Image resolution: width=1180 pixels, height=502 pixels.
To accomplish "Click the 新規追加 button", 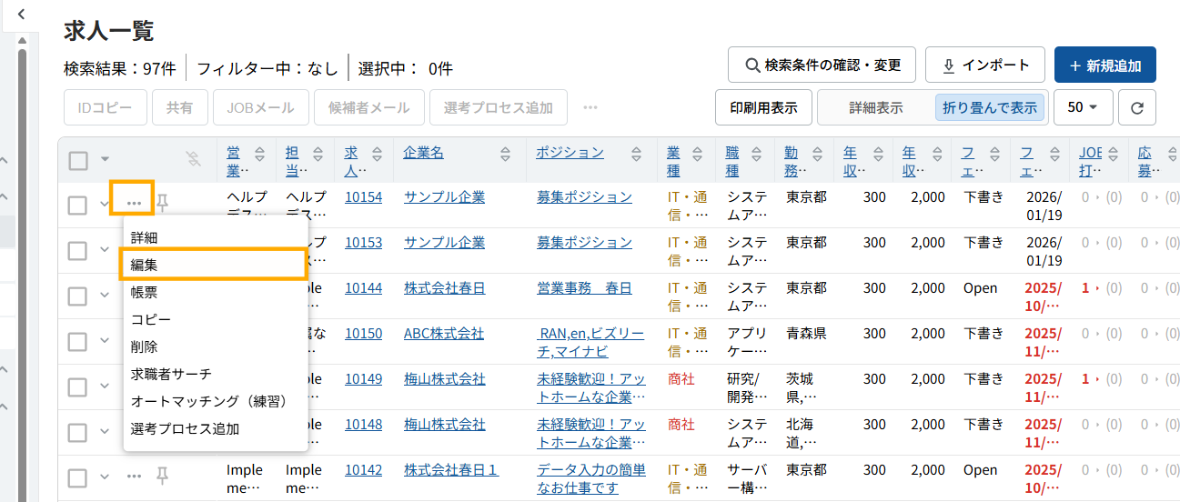I will (1104, 65).
